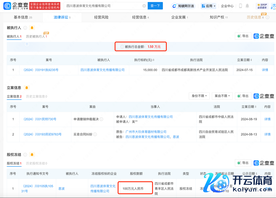
Task: Click the bell alert beside 立案信息 heading
Action: 27,88
